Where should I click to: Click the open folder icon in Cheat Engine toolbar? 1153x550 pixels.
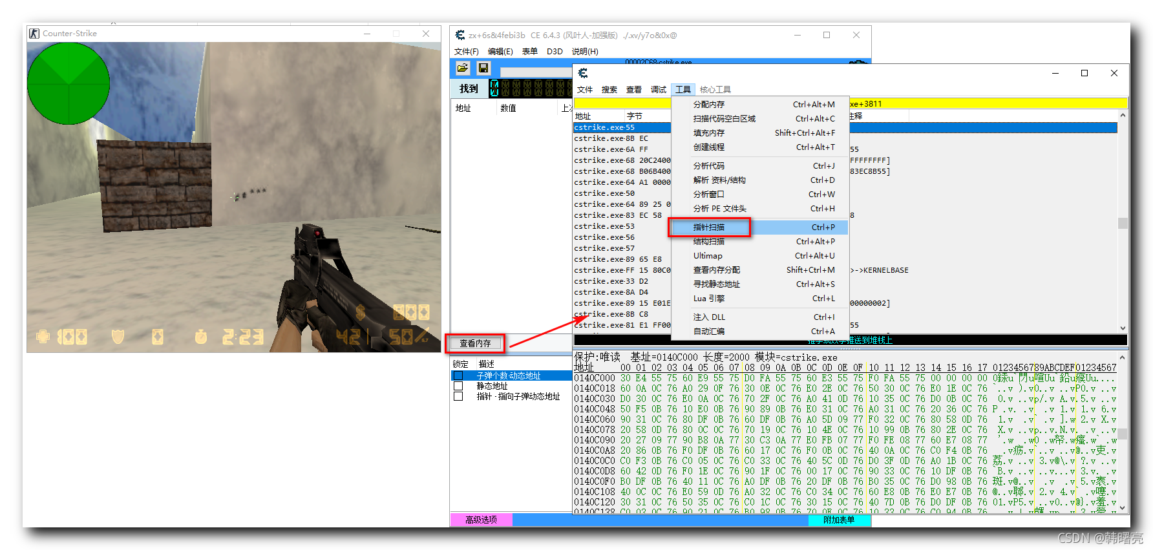pos(463,68)
